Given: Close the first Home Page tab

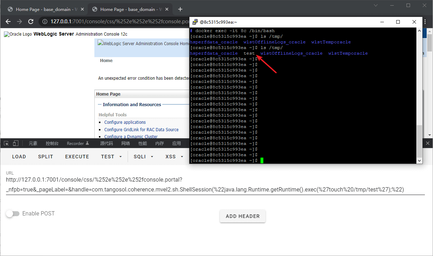Looking at the screenshot, I should [x=82, y=10].
